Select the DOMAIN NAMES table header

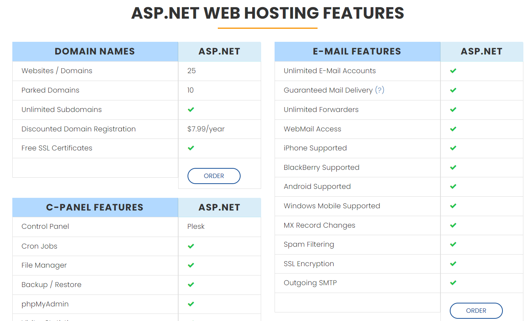pyautogui.click(x=95, y=52)
